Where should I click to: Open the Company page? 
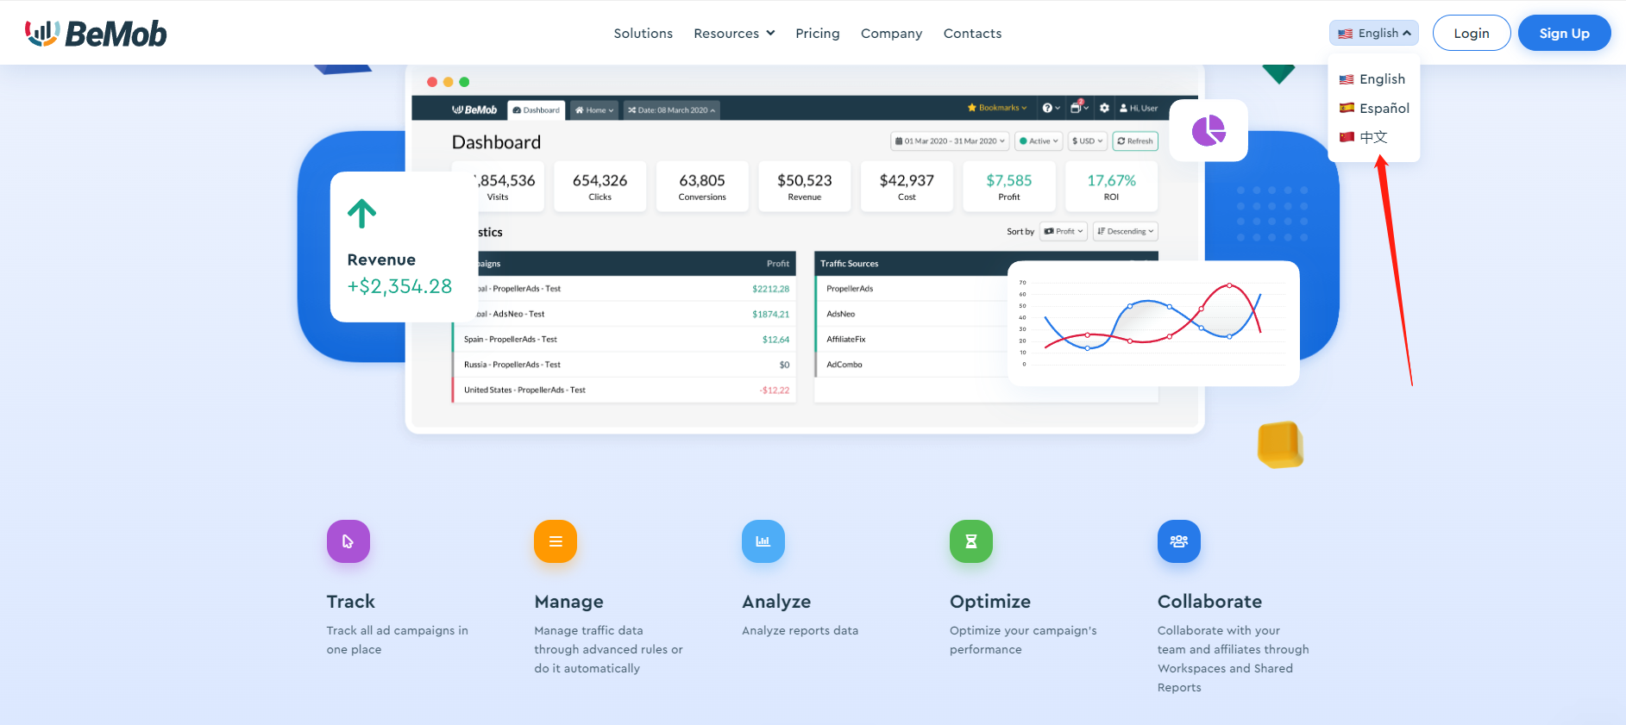pyautogui.click(x=891, y=34)
